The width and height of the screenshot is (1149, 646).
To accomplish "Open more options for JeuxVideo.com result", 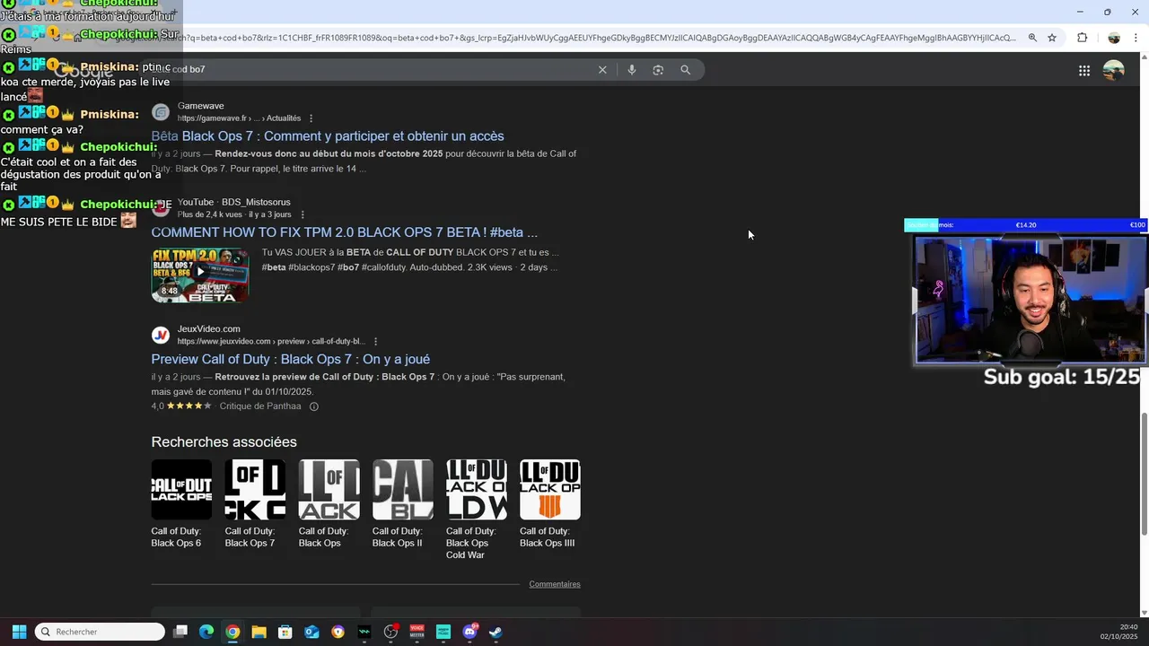I will point(375,342).
